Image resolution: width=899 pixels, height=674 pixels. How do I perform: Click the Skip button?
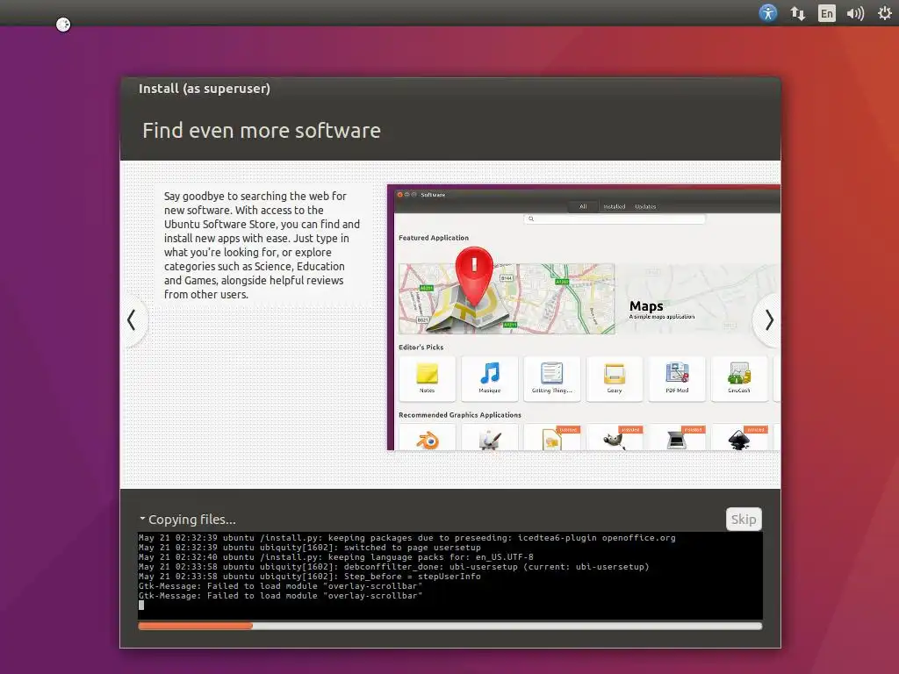pos(743,520)
